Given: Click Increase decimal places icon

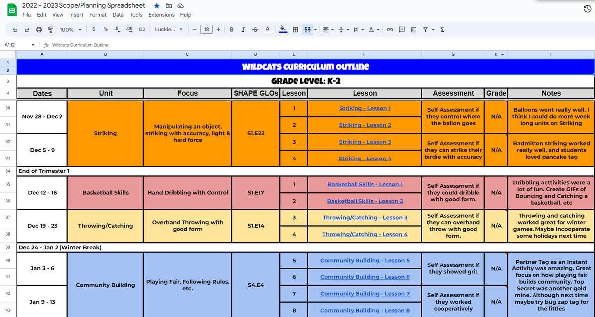Looking at the screenshot, I should point(129,29).
